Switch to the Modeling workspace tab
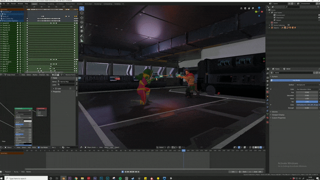Image resolution: width=320 pixels, height=180 pixels. (42, 4)
